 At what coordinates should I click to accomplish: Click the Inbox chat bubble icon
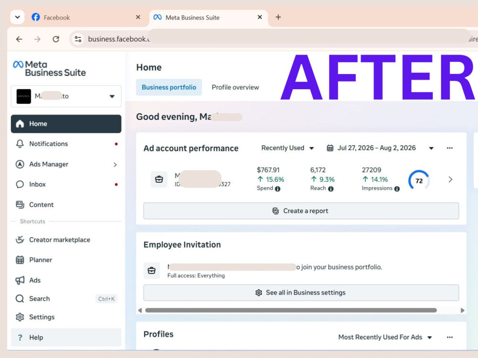click(x=20, y=184)
